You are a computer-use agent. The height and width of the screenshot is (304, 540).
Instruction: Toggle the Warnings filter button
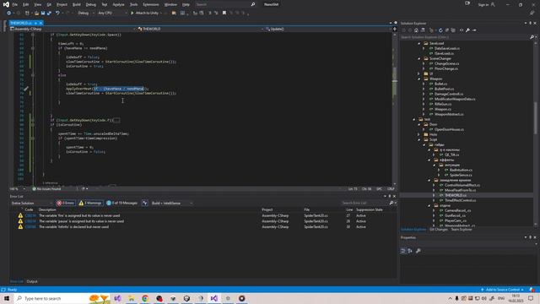[90, 203]
